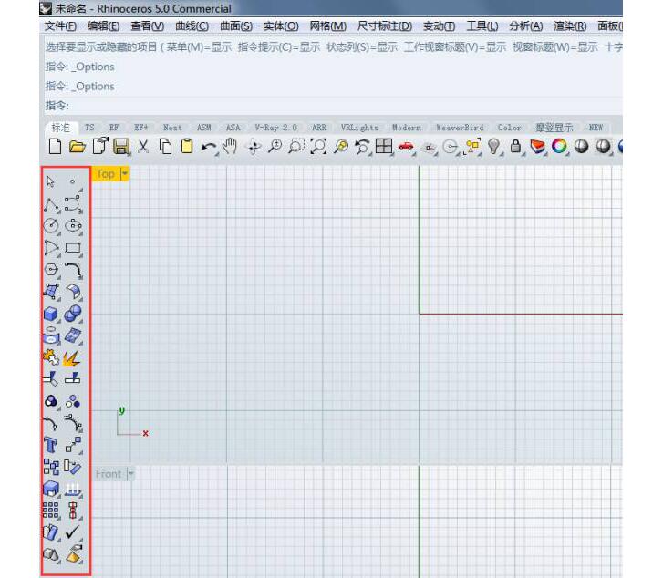Click the padlock Lock objects icon
The image size is (663, 578).
point(515,147)
